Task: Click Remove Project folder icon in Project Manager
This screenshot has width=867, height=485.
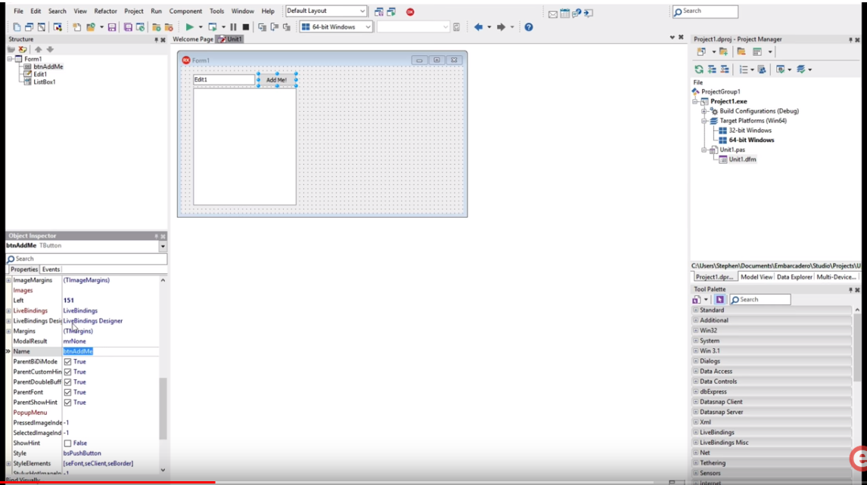Action: tap(741, 51)
